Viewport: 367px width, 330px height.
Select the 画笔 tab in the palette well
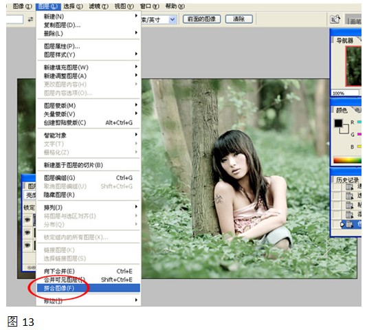pyautogui.click(x=355, y=21)
